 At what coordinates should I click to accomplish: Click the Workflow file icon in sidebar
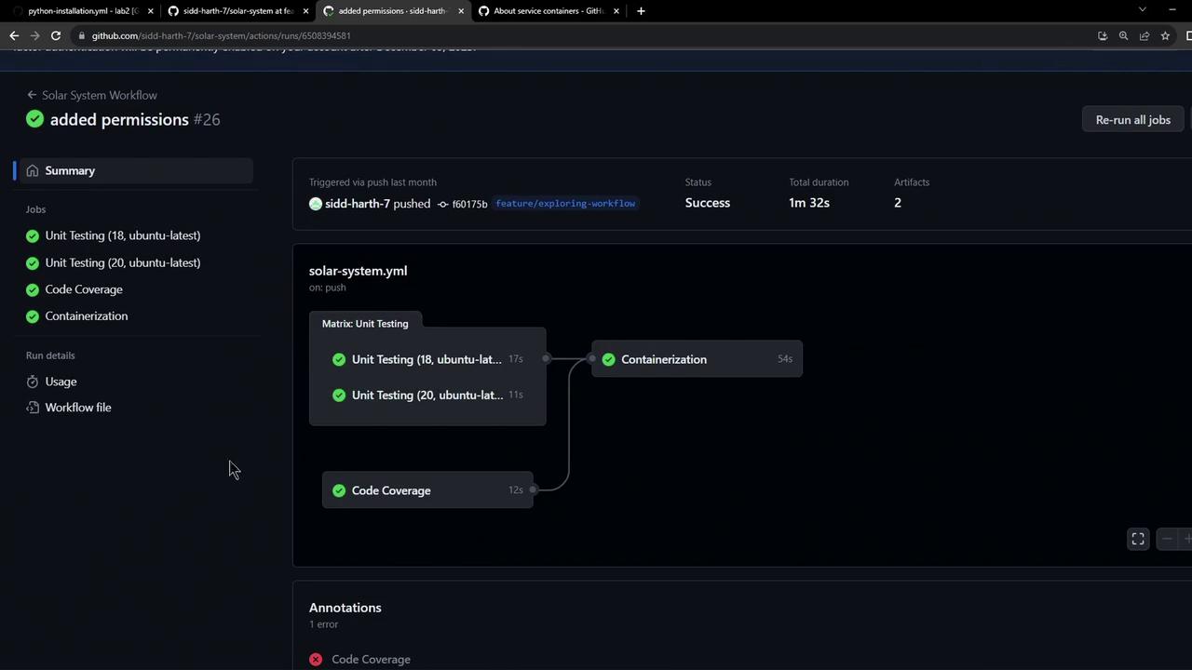33,408
